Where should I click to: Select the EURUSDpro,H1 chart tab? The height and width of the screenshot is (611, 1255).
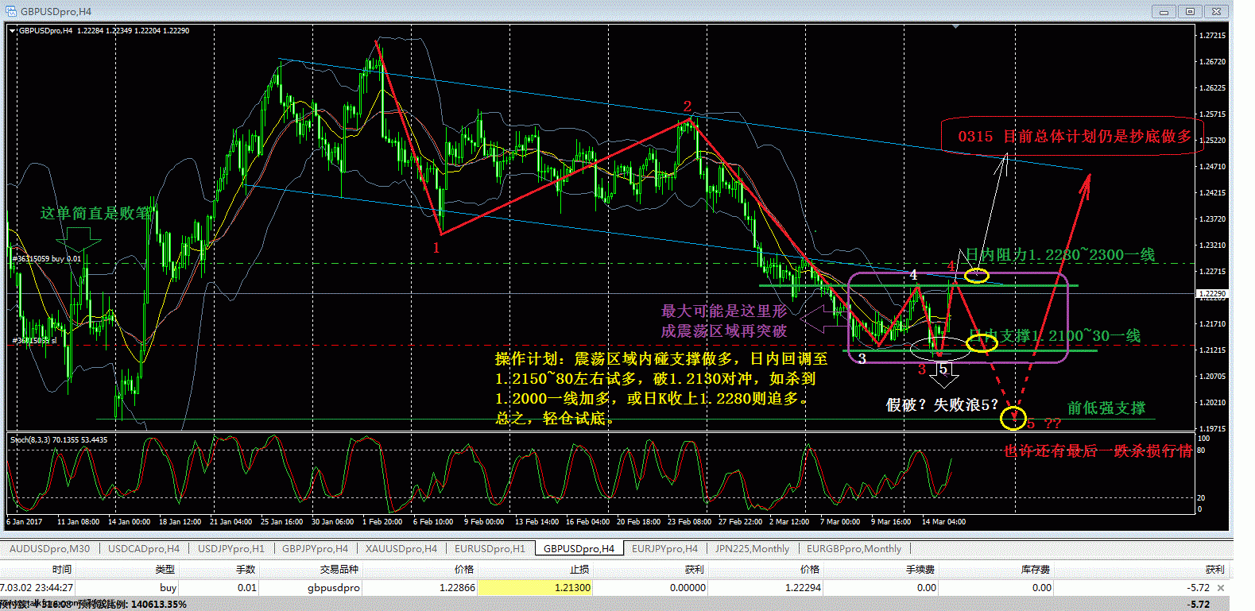[x=490, y=549]
